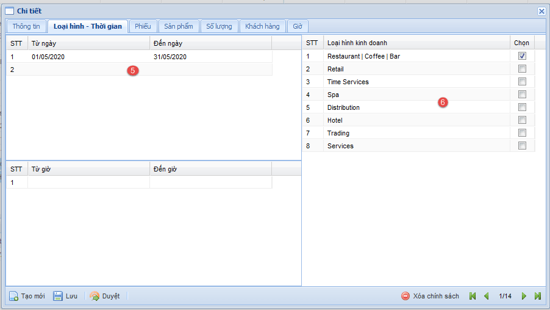Image resolution: width=550 pixels, height=310 pixels.
Task: Click the Chi tiết window icon
Action: (x=10, y=11)
